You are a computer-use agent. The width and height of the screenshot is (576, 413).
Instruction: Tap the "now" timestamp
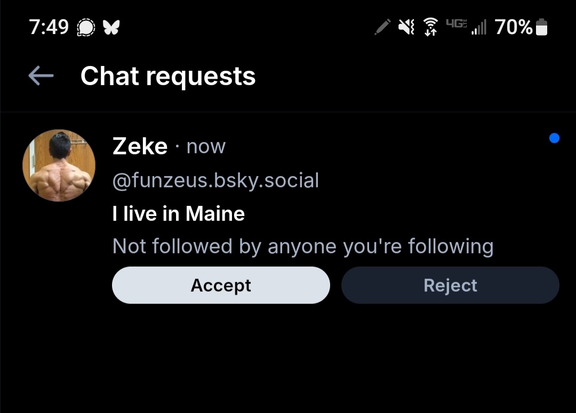[206, 146]
